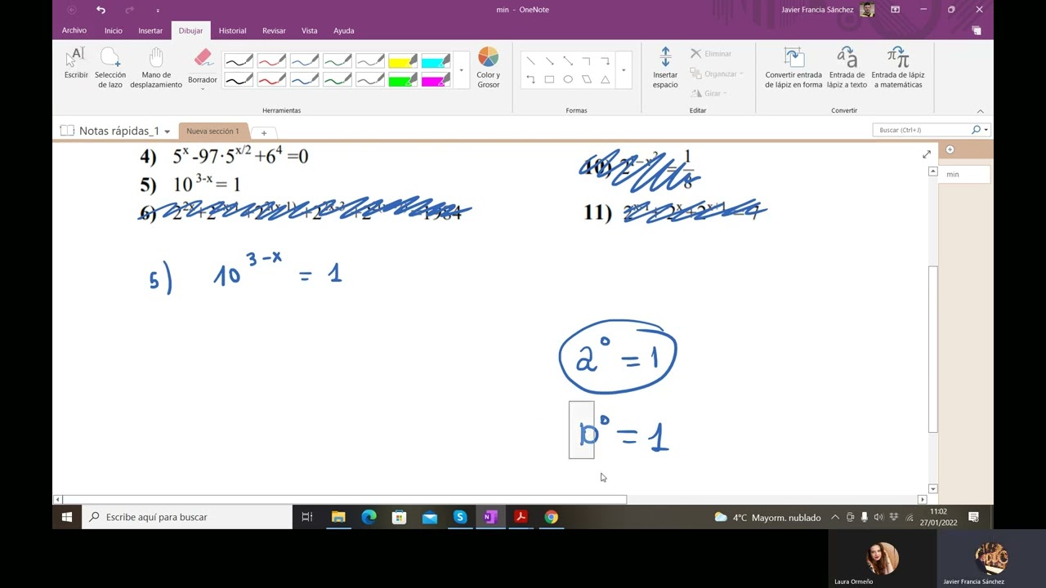Open the Borrador dropdown arrow
This screenshot has height=588, width=1046.
(x=203, y=88)
